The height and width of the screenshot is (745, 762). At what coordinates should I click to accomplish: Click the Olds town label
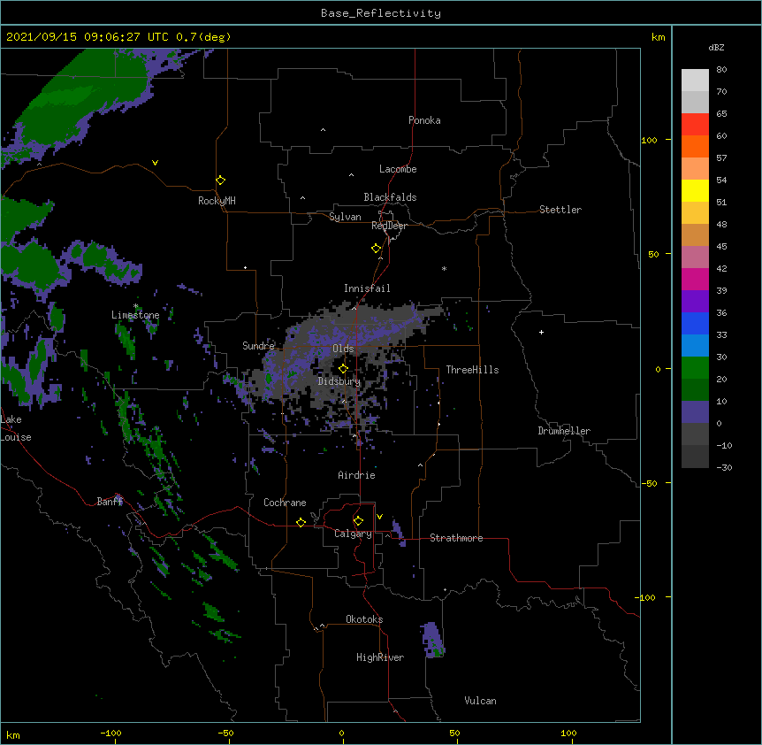(343, 349)
